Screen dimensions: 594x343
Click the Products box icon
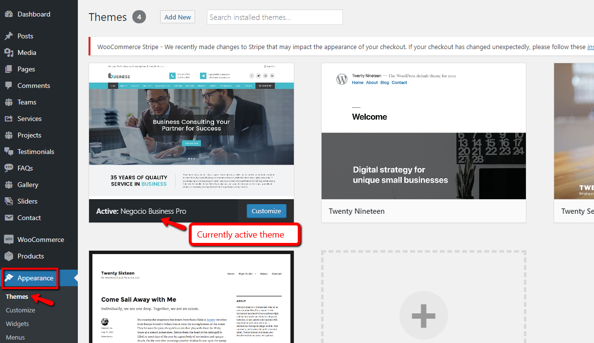coord(9,256)
